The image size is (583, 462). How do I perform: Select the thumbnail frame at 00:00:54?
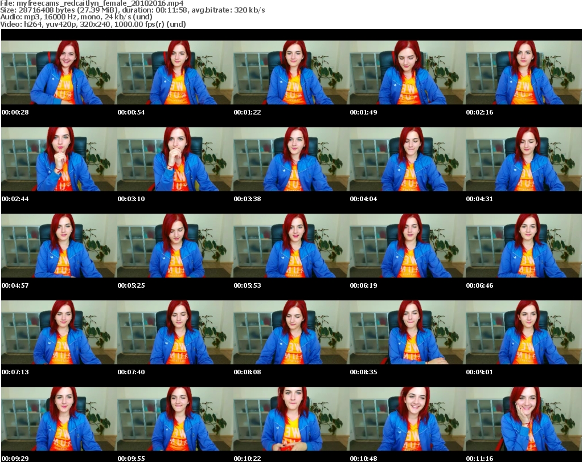pyautogui.click(x=175, y=72)
